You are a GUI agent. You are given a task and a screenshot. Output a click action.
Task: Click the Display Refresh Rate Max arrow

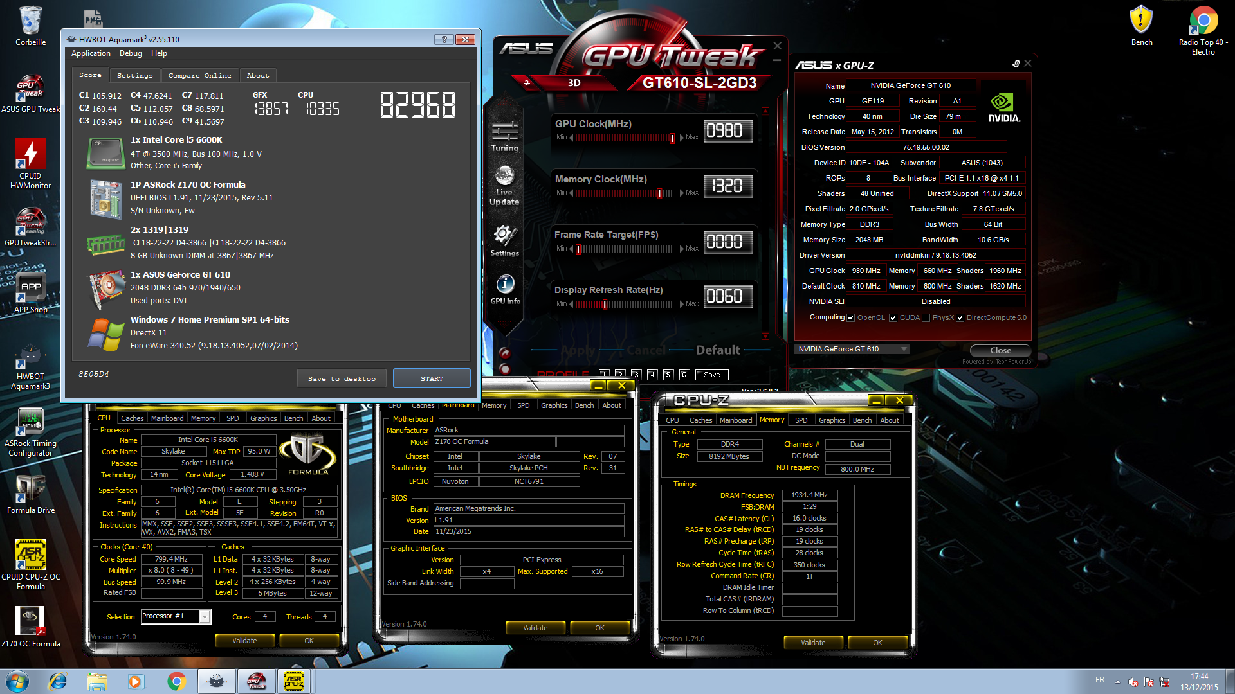681,304
